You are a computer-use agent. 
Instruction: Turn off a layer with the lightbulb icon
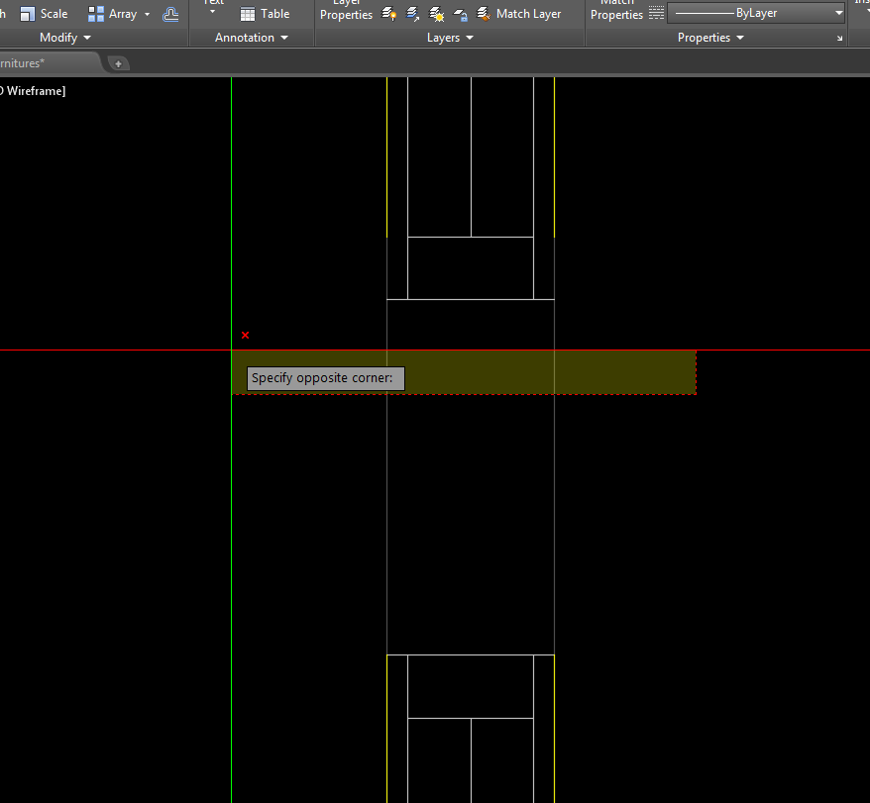click(388, 14)
